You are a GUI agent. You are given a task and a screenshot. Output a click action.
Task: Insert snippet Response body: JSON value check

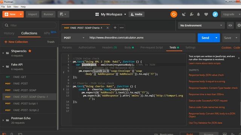pos(206,75)
